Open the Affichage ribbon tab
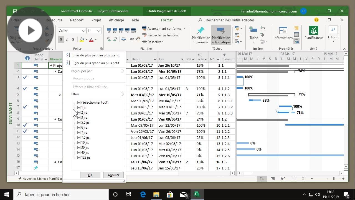The height and width of the screenshot is (200, 355). coord(116,20)
